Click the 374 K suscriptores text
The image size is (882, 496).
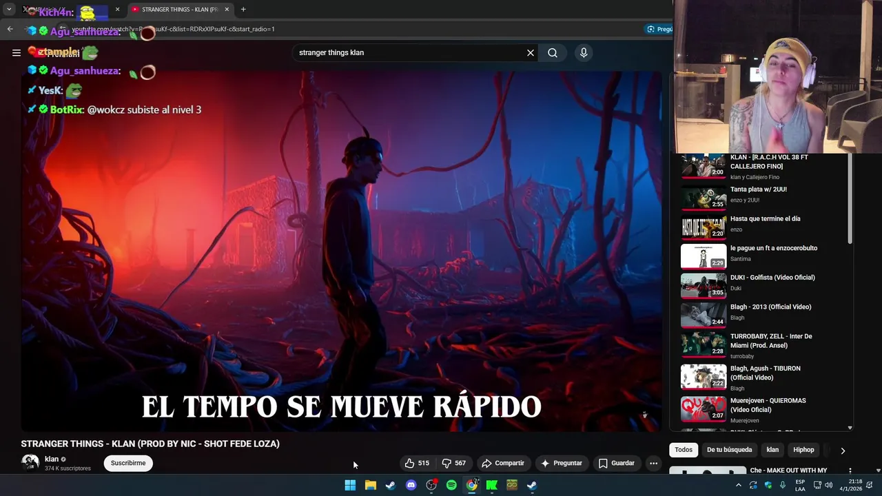pos(68,468)
